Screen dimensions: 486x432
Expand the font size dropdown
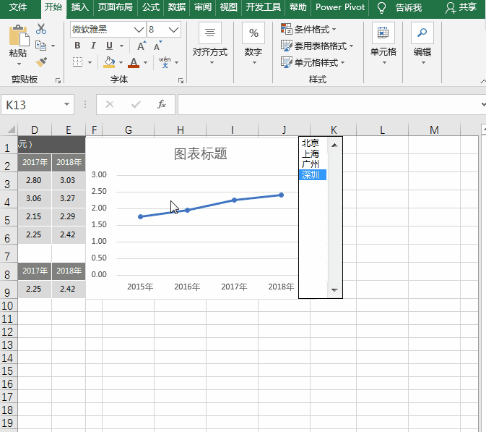click(x=173, y=30)
